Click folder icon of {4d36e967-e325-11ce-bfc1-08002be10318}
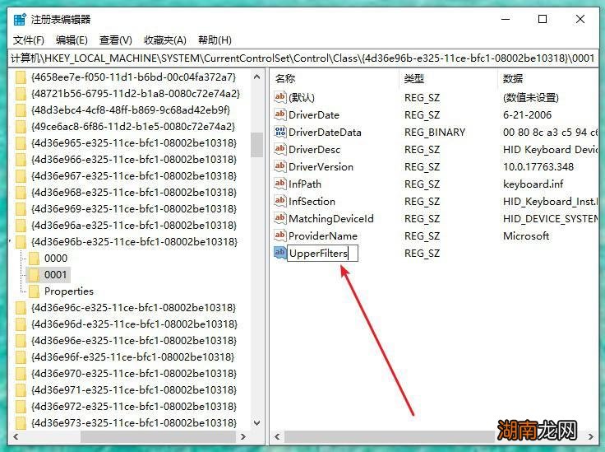The height and width of the screenshot is (452, 605). tap(21, 176)
